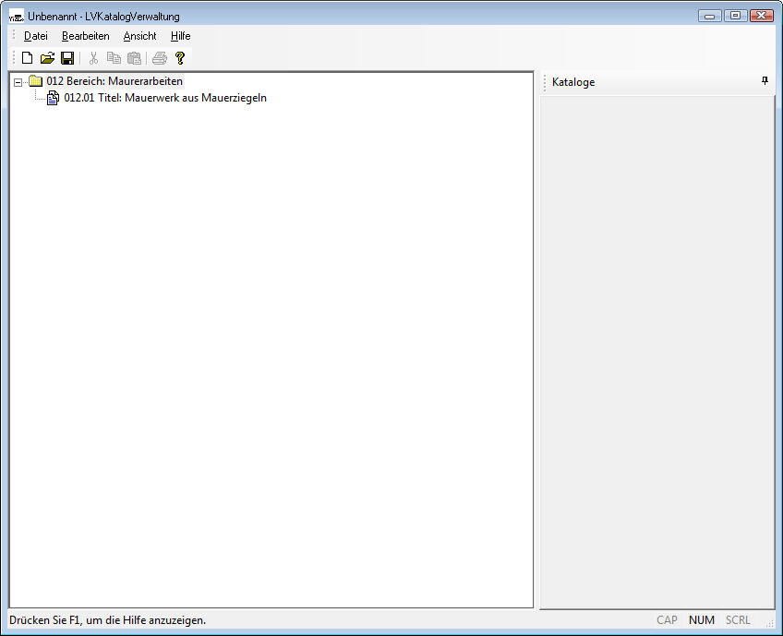This screenshot has height=636, width=783.
Task: Click the pin icon in Kataloge panel
Action: pos(765,80)
